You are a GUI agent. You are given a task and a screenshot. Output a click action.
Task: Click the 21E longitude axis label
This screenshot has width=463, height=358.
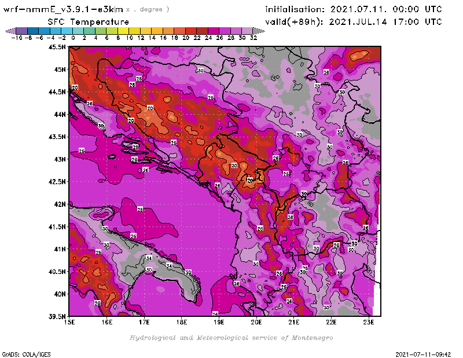[294, 322]
